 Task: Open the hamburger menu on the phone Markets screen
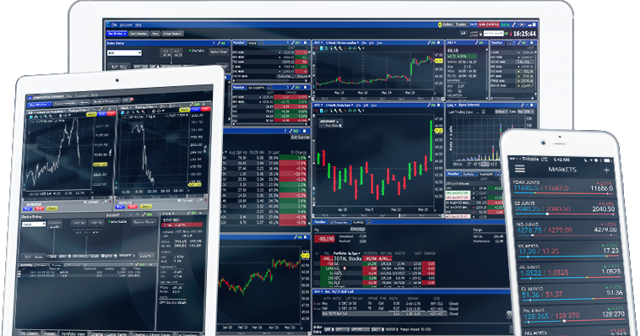519,169
